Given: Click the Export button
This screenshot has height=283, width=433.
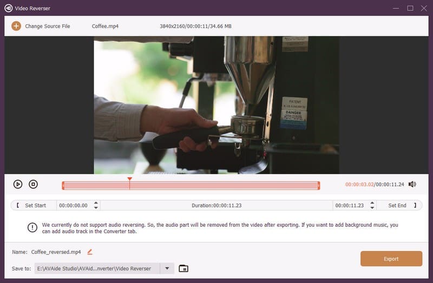Looking at the screenshot, I should (391, 259).
